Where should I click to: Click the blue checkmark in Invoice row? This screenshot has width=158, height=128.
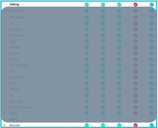(152, 83)
